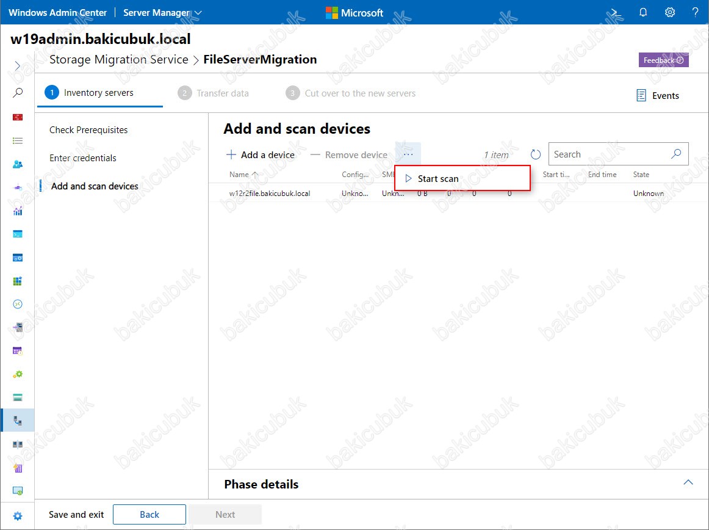Sort by the Config column header
Image resolution: width=709 pixels, height=530 pixels.
tap(355, 174)
